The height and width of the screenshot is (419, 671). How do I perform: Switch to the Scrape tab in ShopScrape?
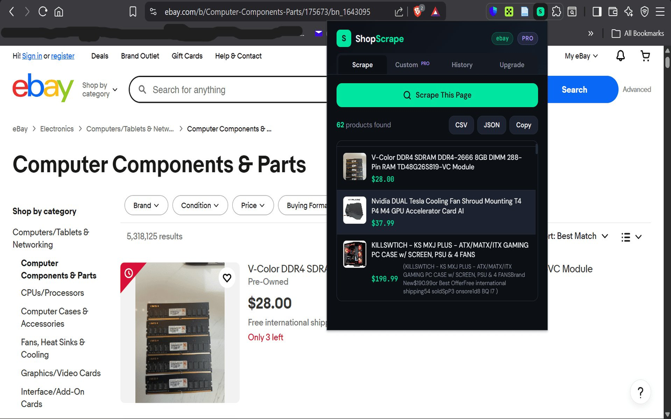pos(362,64)
